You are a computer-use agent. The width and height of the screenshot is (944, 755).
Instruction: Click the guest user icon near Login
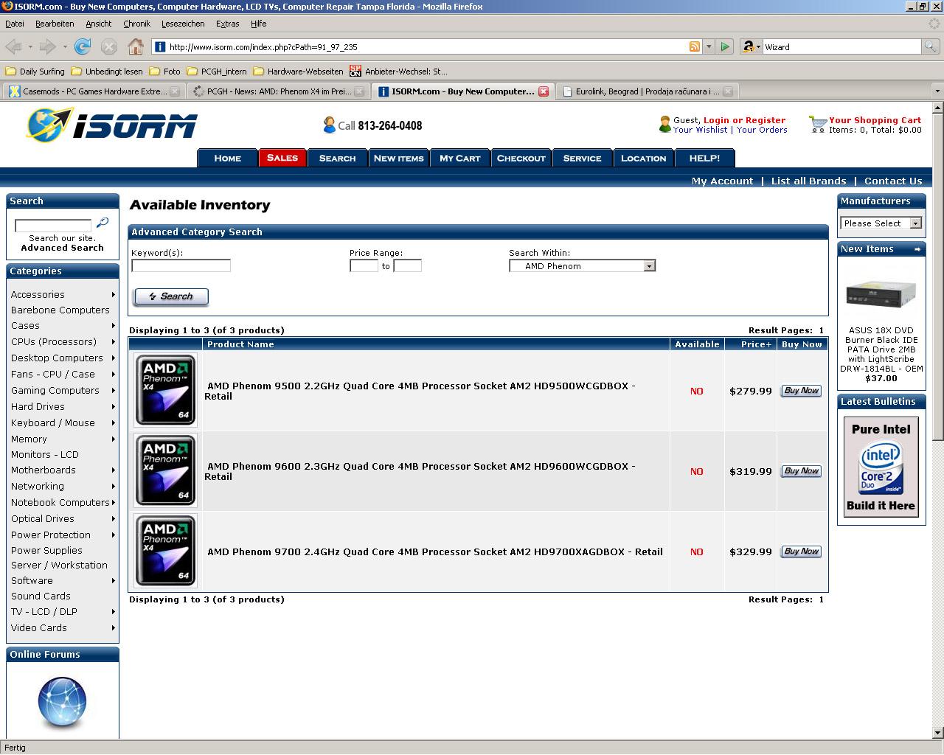(x=664, y=124)
